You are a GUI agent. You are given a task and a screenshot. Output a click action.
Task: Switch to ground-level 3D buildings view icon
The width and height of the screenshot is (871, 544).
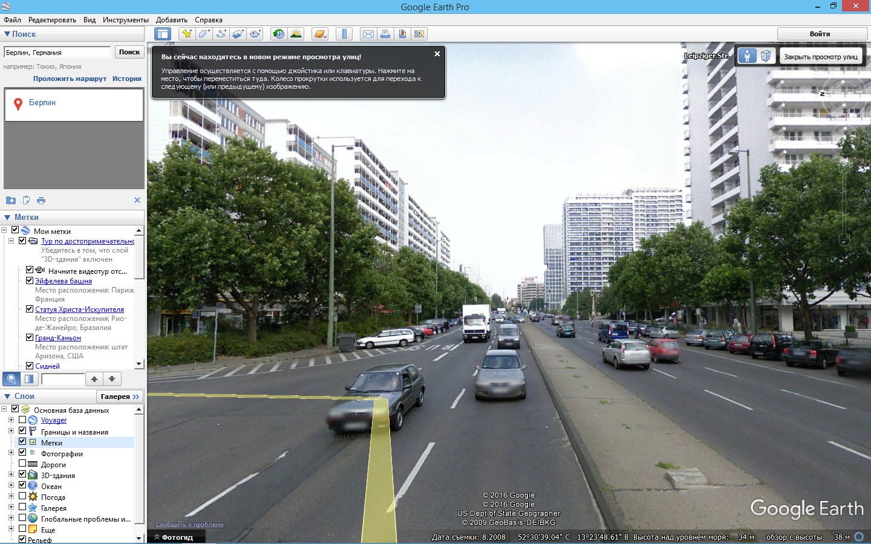click(x=766, y=56)
